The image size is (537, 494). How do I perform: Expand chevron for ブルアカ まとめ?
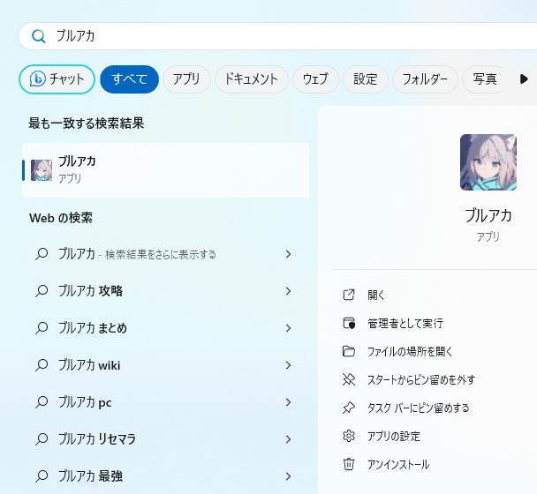coord(288,328)
